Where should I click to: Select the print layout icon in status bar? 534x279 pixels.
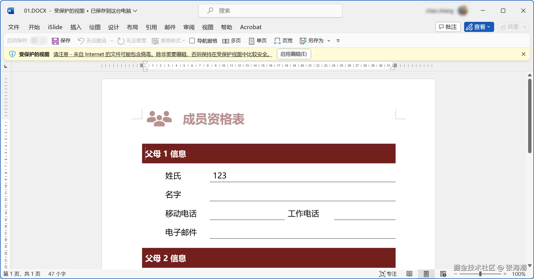pos(426,274)
